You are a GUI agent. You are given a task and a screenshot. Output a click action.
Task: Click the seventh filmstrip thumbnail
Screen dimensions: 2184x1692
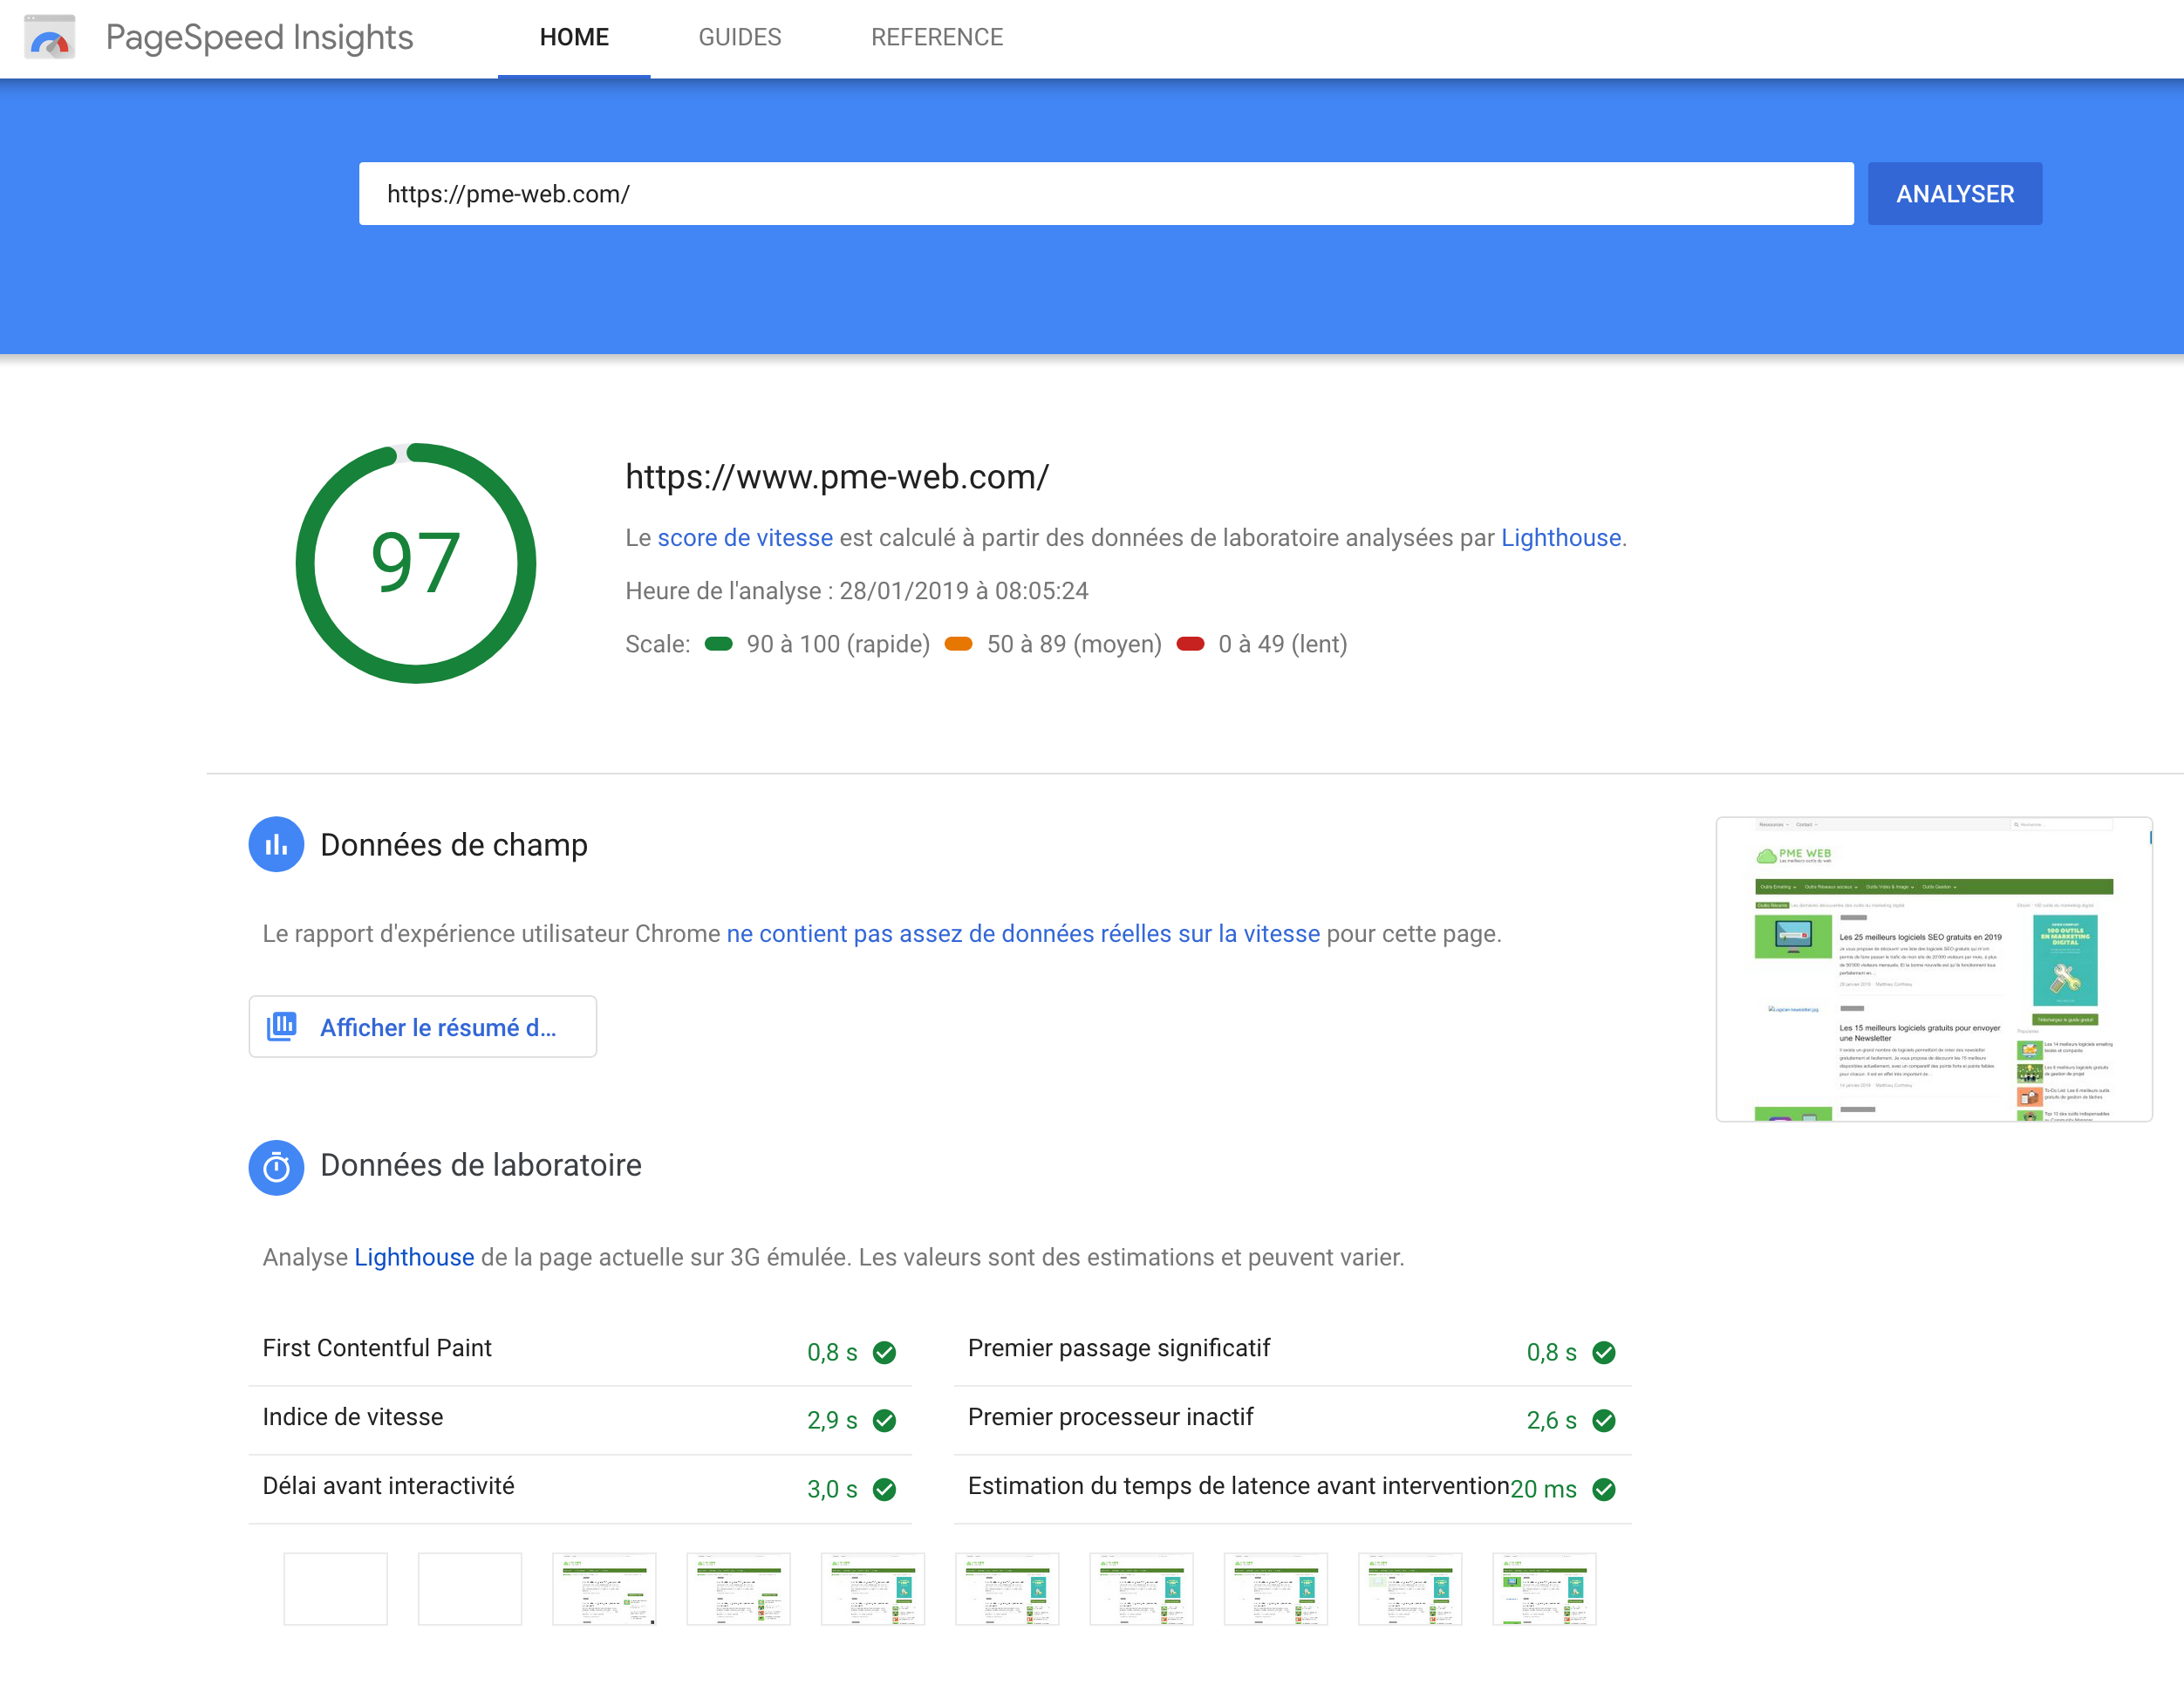click(x=1141, y=1589)
